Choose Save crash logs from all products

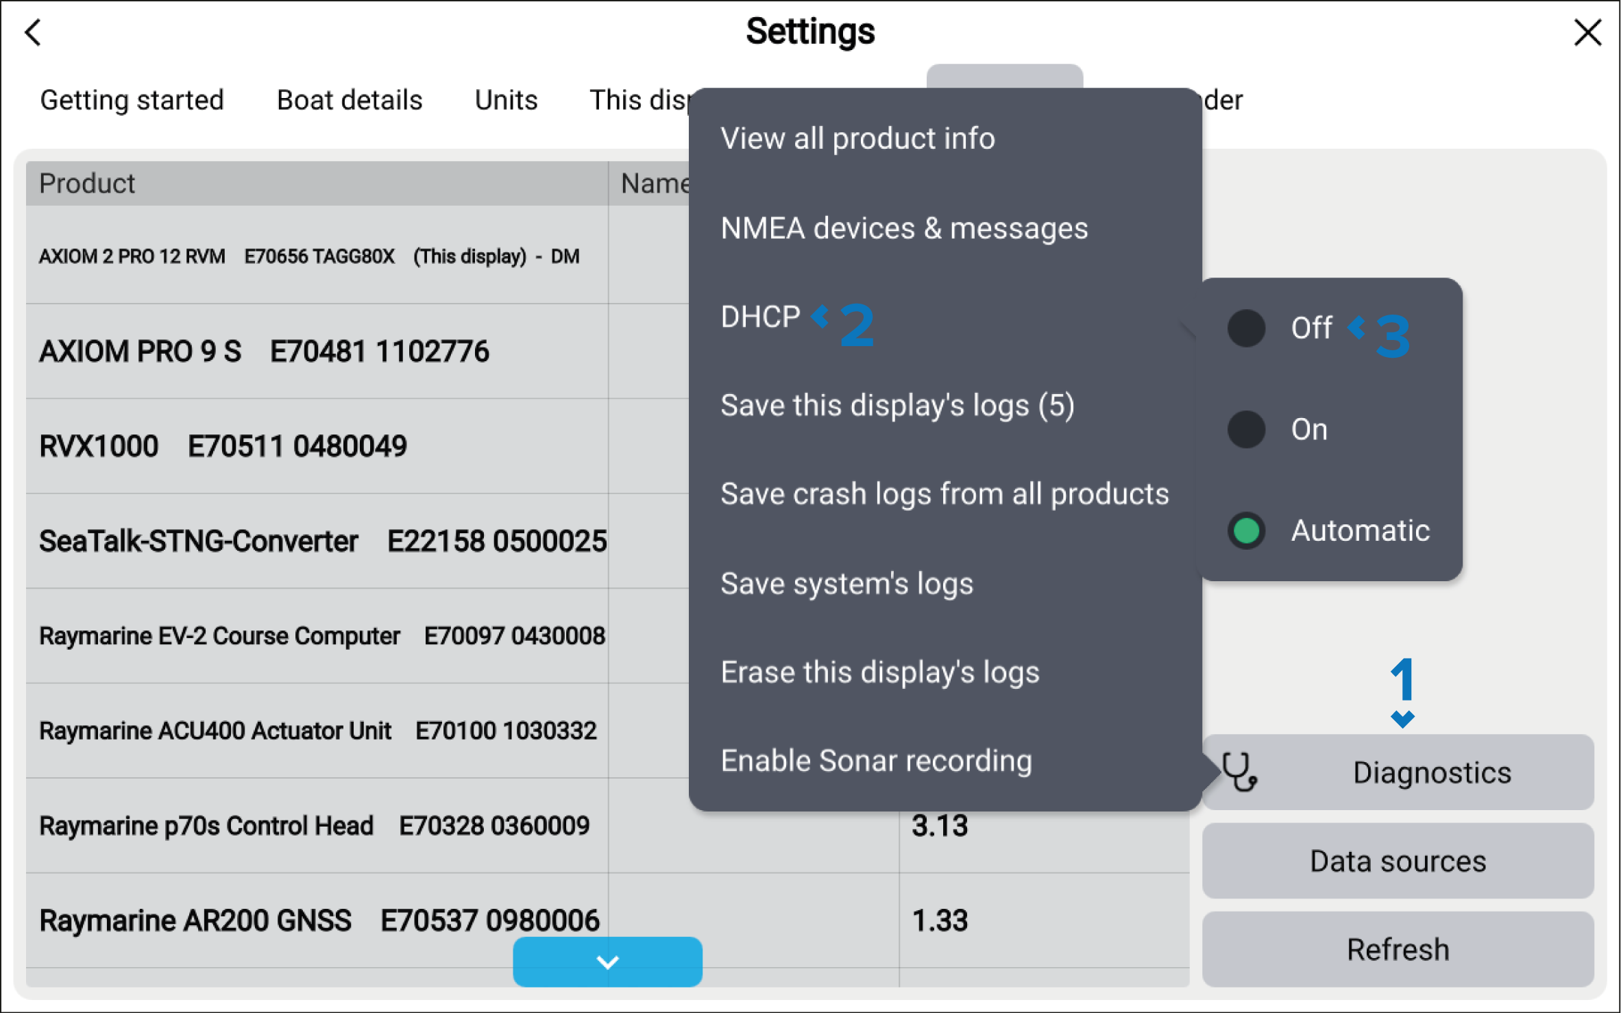[x=944, y=494]
